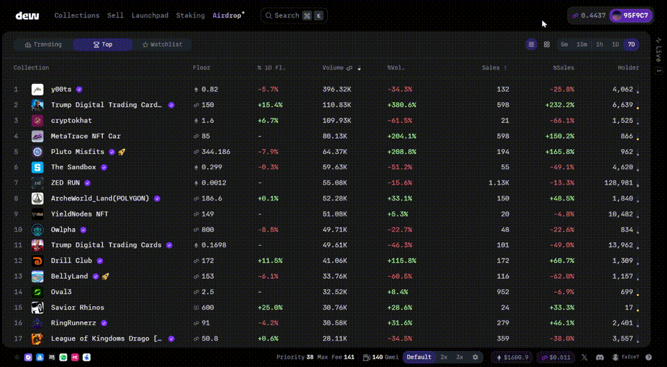This screenshot has width=667, height=367.
Task: Select the 15m time range
Action: (x=582, y=44)
